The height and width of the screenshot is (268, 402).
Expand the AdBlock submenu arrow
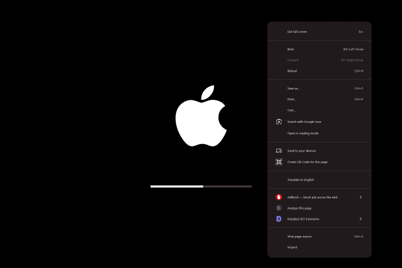click(x=360, y=197)
